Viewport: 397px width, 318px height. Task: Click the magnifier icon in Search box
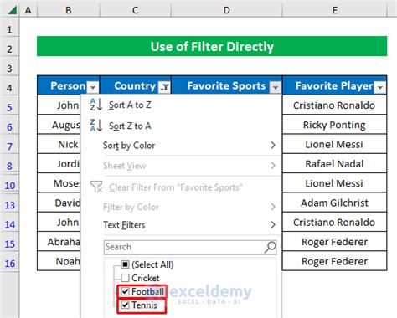point(270,247)
